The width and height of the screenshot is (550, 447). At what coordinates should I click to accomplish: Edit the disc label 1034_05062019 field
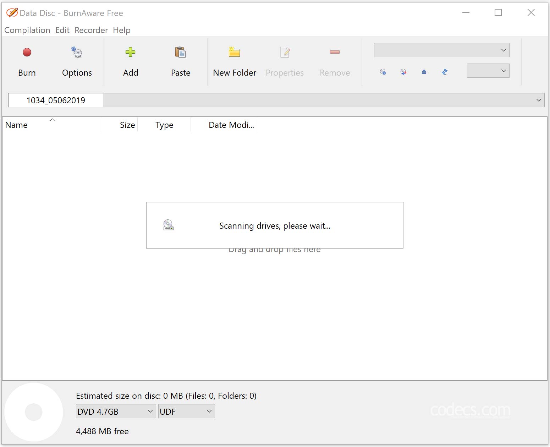tap(56, 100)
